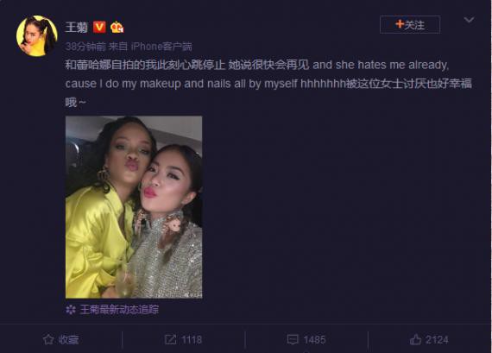Show the 1485 comments
The image size is (492, 353).
pos(314,340)
